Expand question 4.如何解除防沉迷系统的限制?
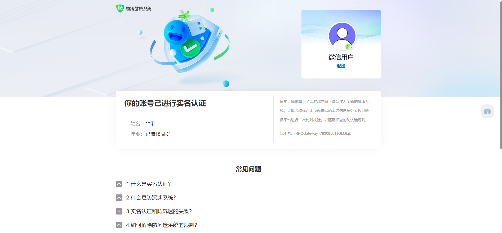Viewport: 502px width, 233px height. click(x=162, y=225)
